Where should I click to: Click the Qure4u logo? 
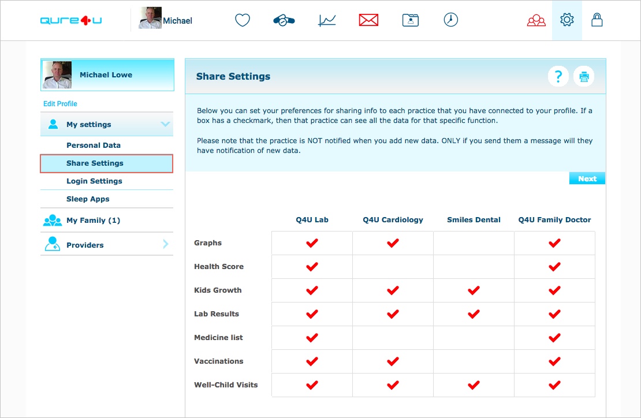coord(71,20)
